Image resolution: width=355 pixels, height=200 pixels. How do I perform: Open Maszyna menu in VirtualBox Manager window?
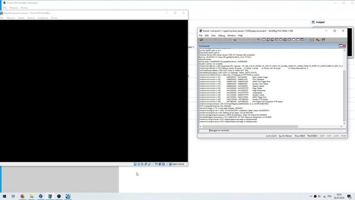point(13,8)
